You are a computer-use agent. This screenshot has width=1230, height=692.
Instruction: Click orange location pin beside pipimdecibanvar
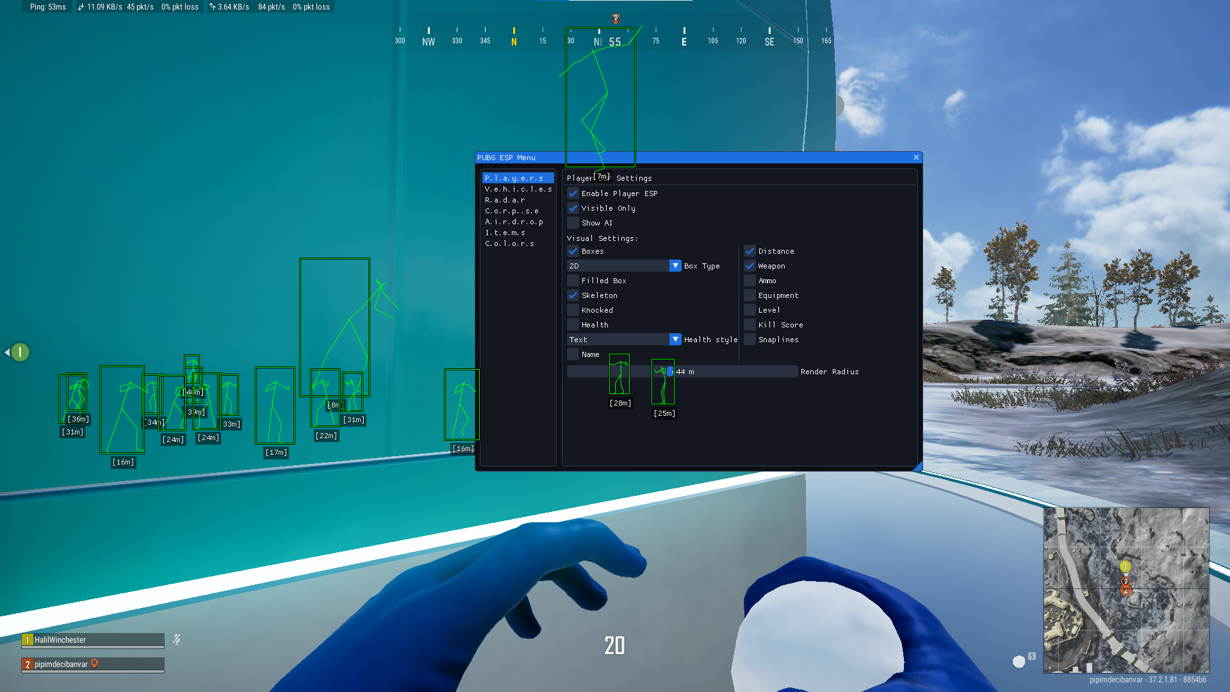(x=95, y=664)
